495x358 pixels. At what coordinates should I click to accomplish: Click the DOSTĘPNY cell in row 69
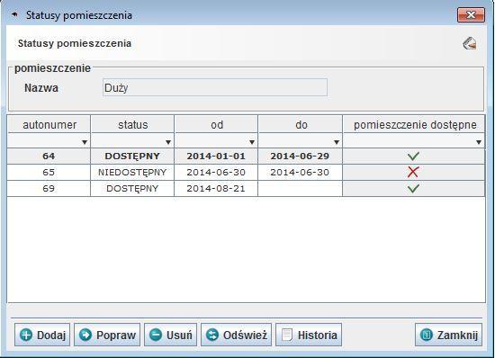[132, 188]
